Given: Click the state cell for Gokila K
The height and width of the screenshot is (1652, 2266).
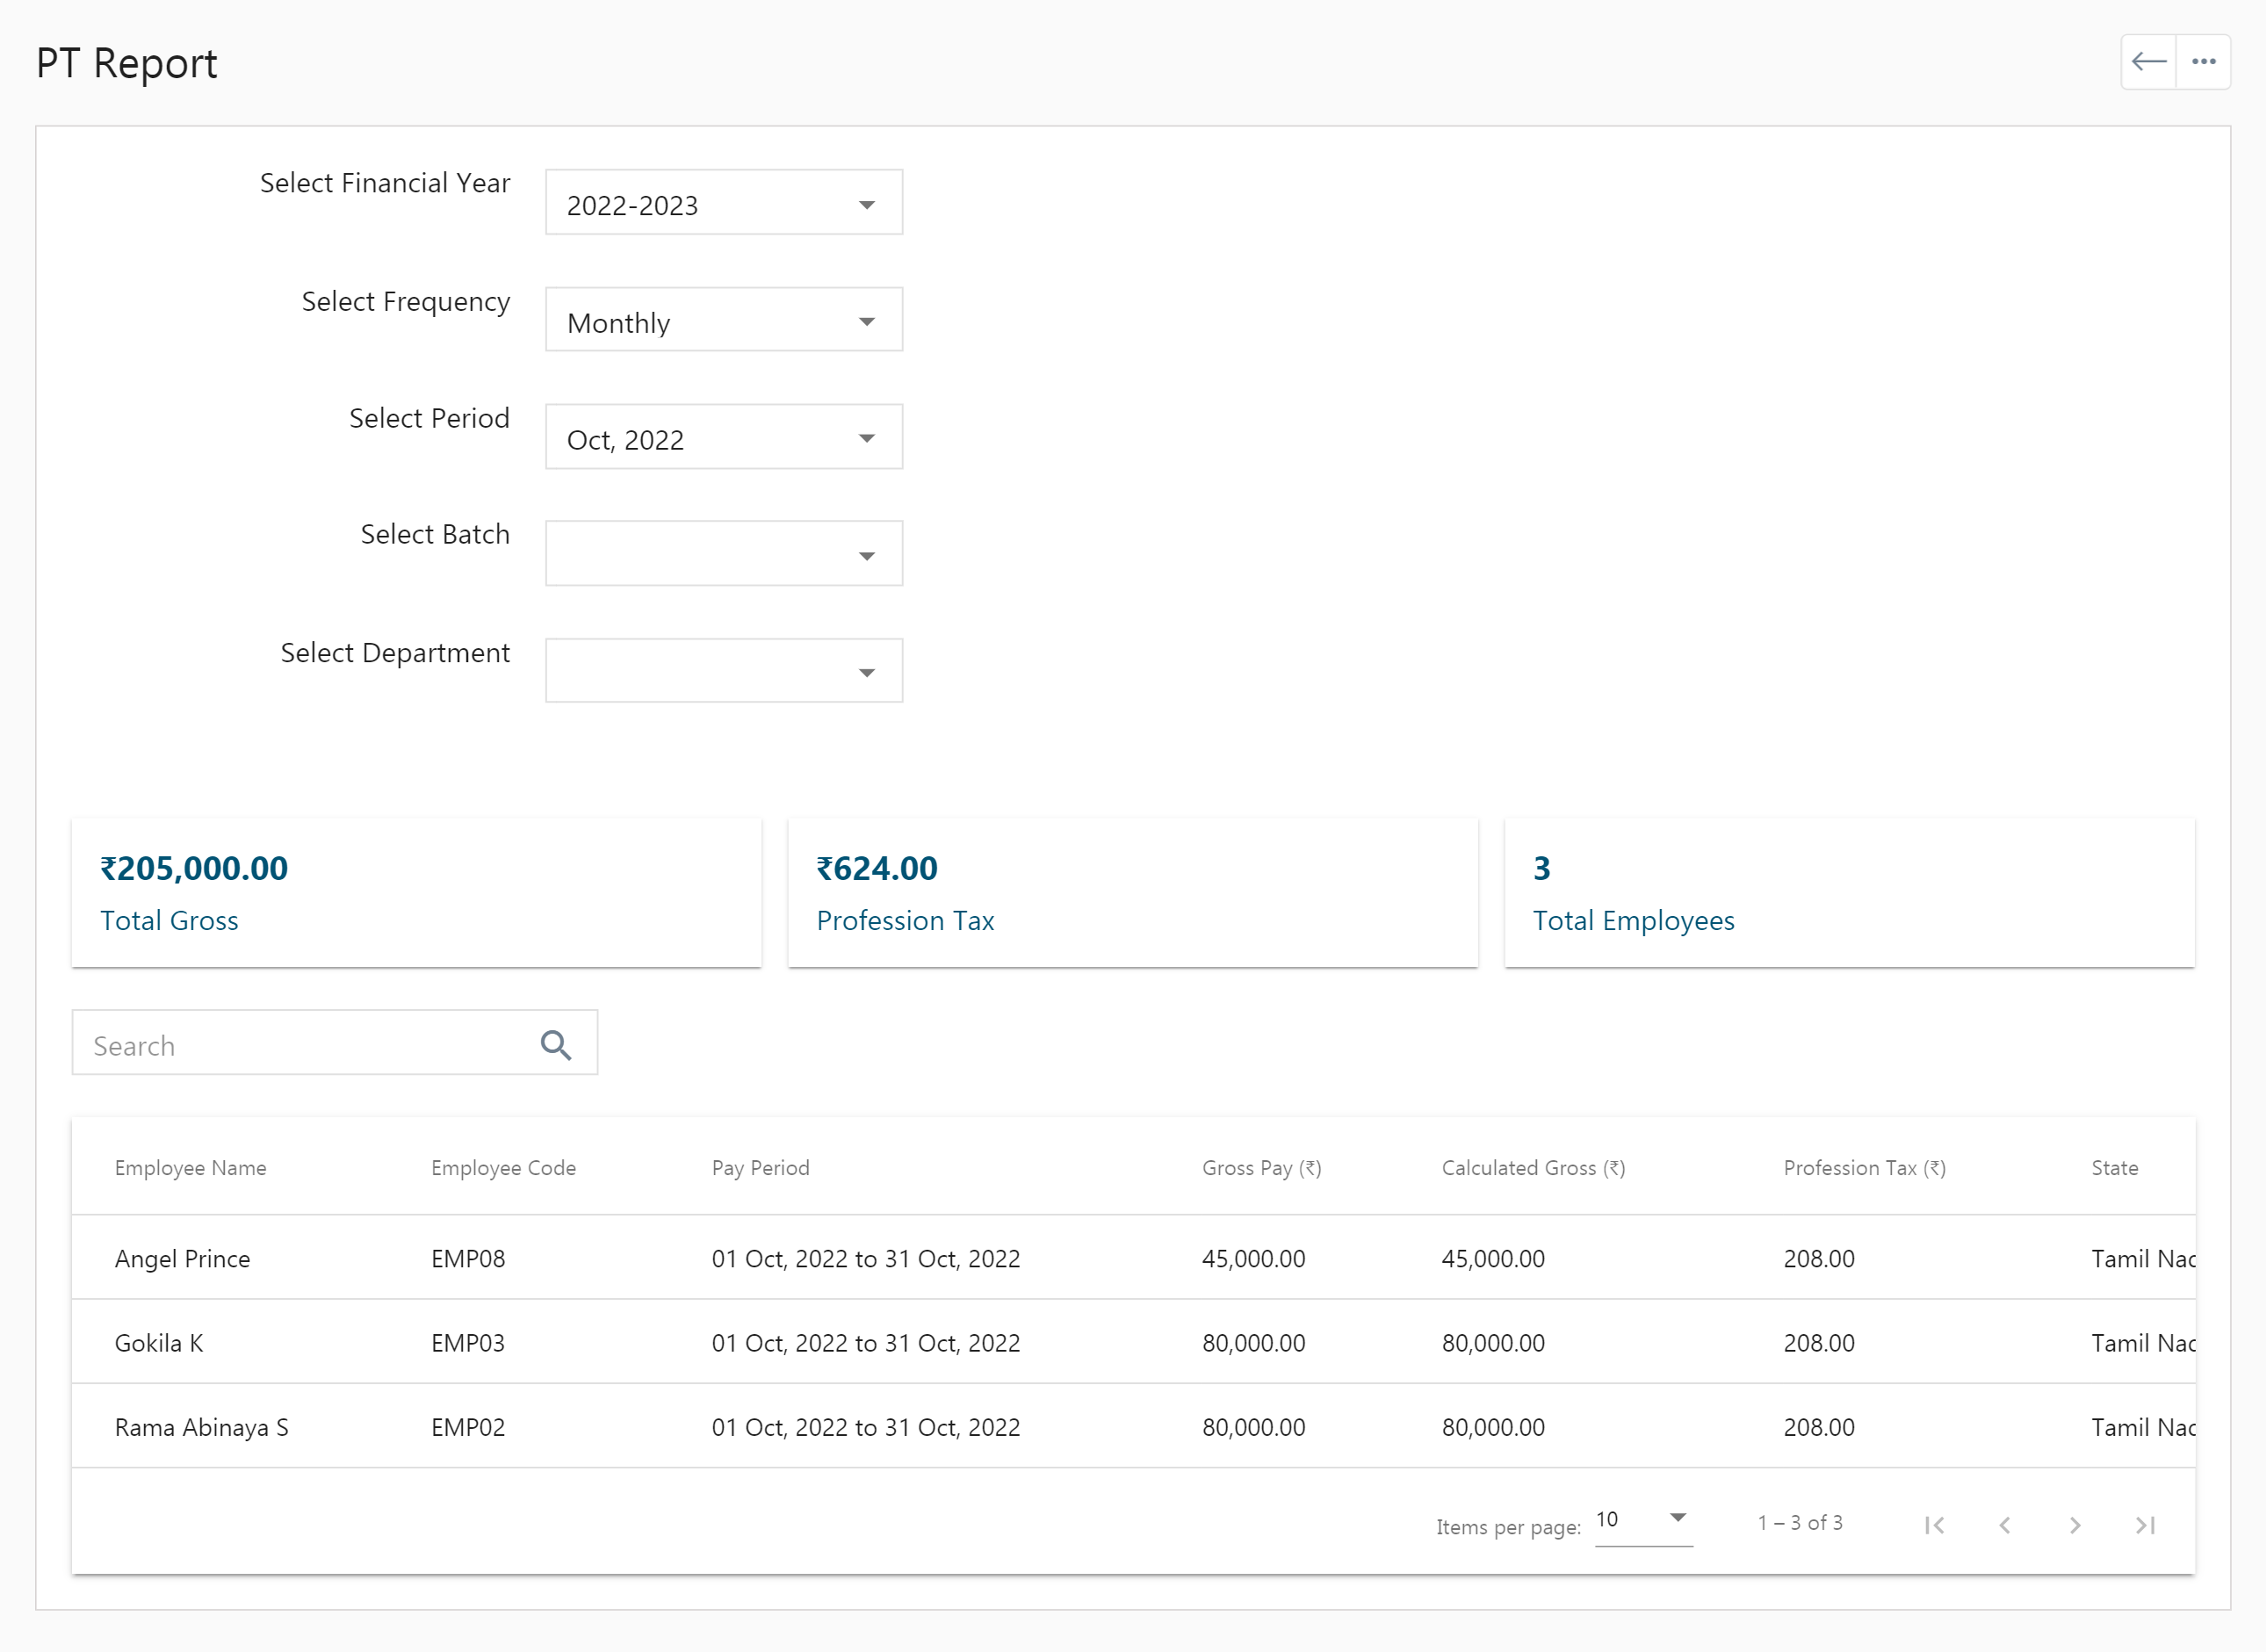Looking at the screenshot, I should point(2143,1343).
